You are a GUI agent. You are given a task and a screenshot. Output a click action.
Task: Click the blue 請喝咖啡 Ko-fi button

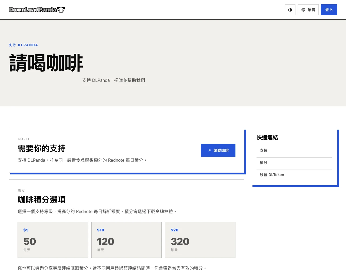pos(218,150)
